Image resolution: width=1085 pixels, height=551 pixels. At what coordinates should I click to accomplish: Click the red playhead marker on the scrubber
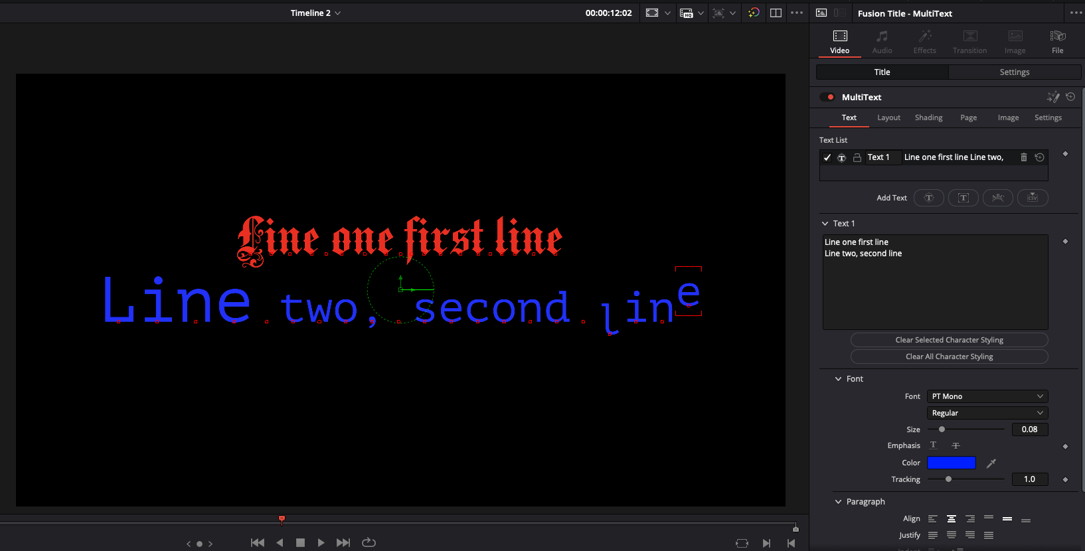click(282, 519)
